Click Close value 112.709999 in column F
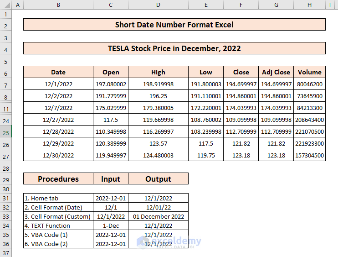This screenshot has width=338, height=257. click(x=241, y=131)
